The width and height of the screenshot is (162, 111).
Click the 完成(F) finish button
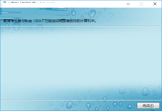148,105
